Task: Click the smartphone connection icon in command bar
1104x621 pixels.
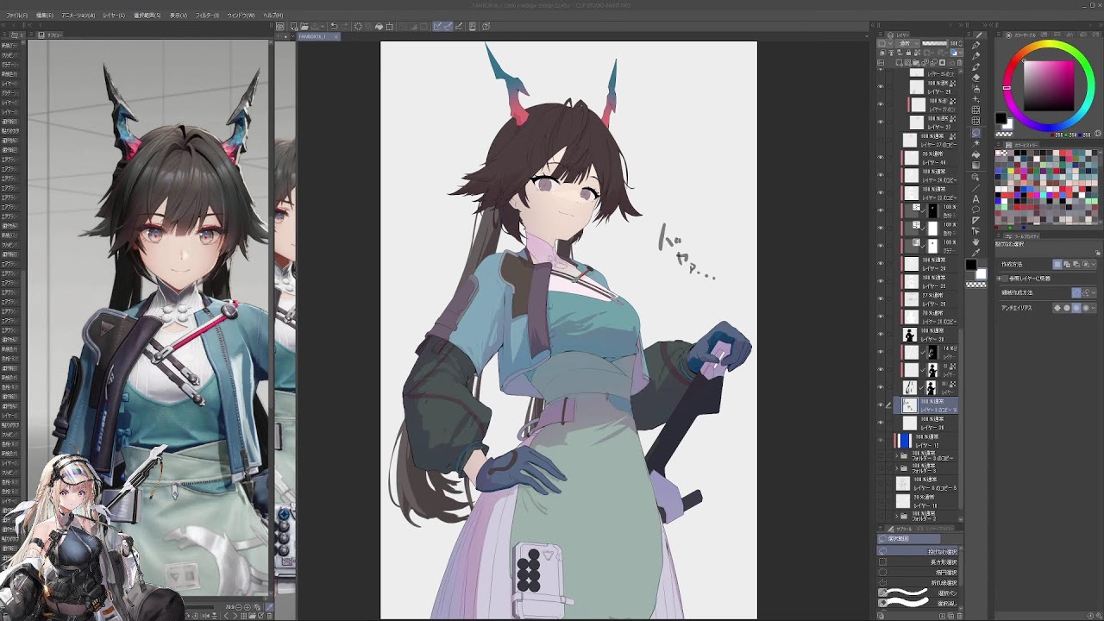Action: 473,26
